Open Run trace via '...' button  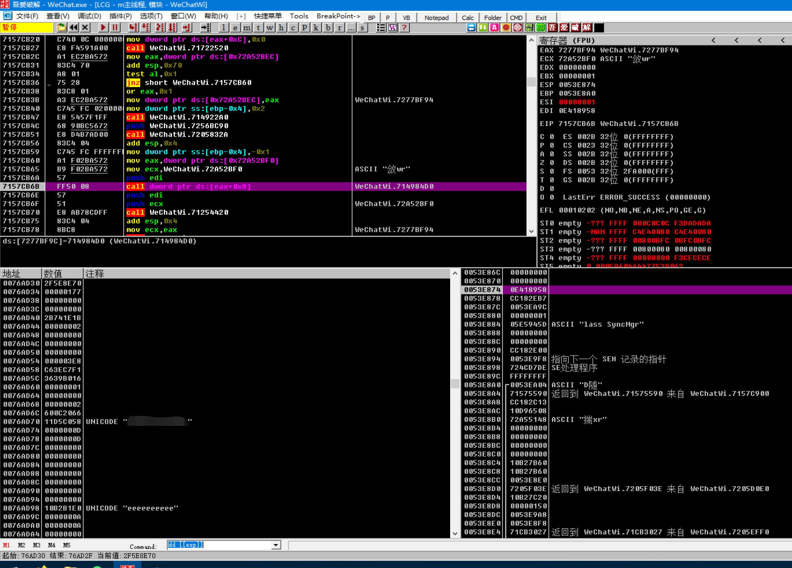[x=351, y=28]
